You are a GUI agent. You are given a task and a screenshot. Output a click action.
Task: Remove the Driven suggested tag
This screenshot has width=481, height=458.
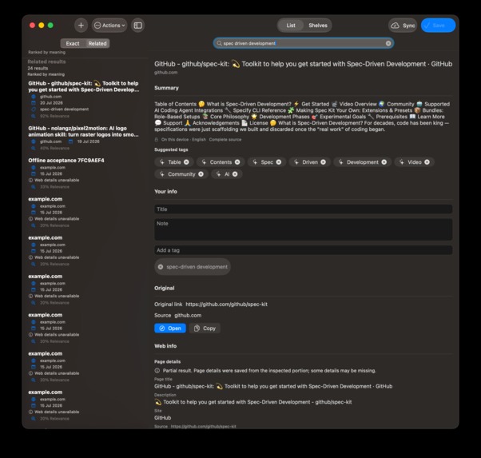click(x=323, y=162)
